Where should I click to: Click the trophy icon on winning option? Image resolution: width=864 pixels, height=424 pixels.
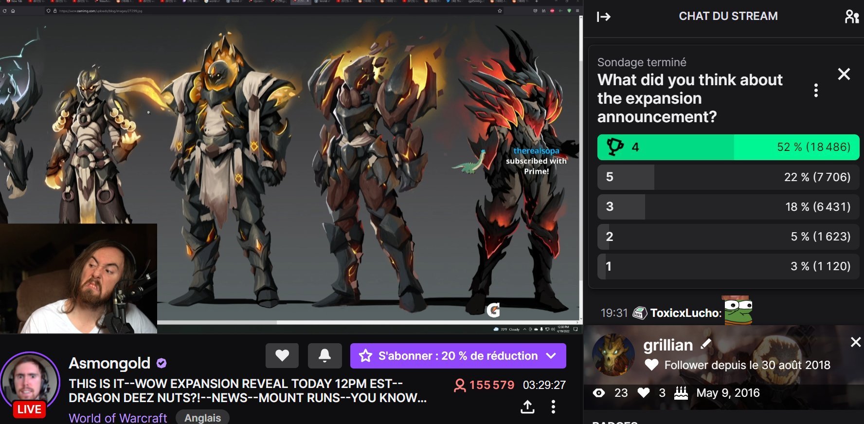(x=615, y=147)
